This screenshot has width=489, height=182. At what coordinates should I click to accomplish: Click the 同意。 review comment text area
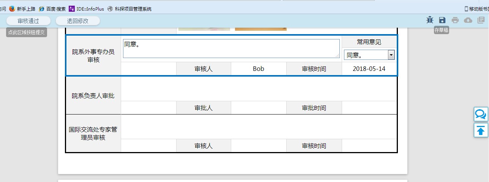(x=231, y=49)
